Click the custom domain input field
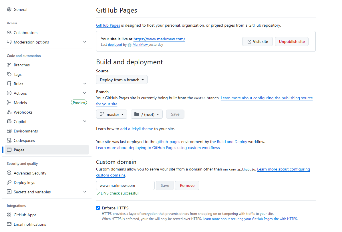The width and height of the screenshot is (342, 232). 126,185
